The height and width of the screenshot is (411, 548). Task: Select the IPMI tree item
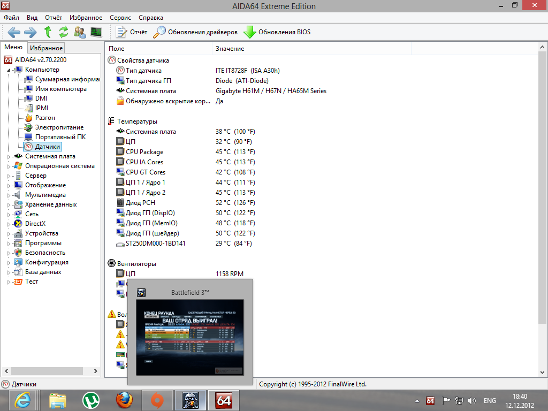click(x=42, y=108)
